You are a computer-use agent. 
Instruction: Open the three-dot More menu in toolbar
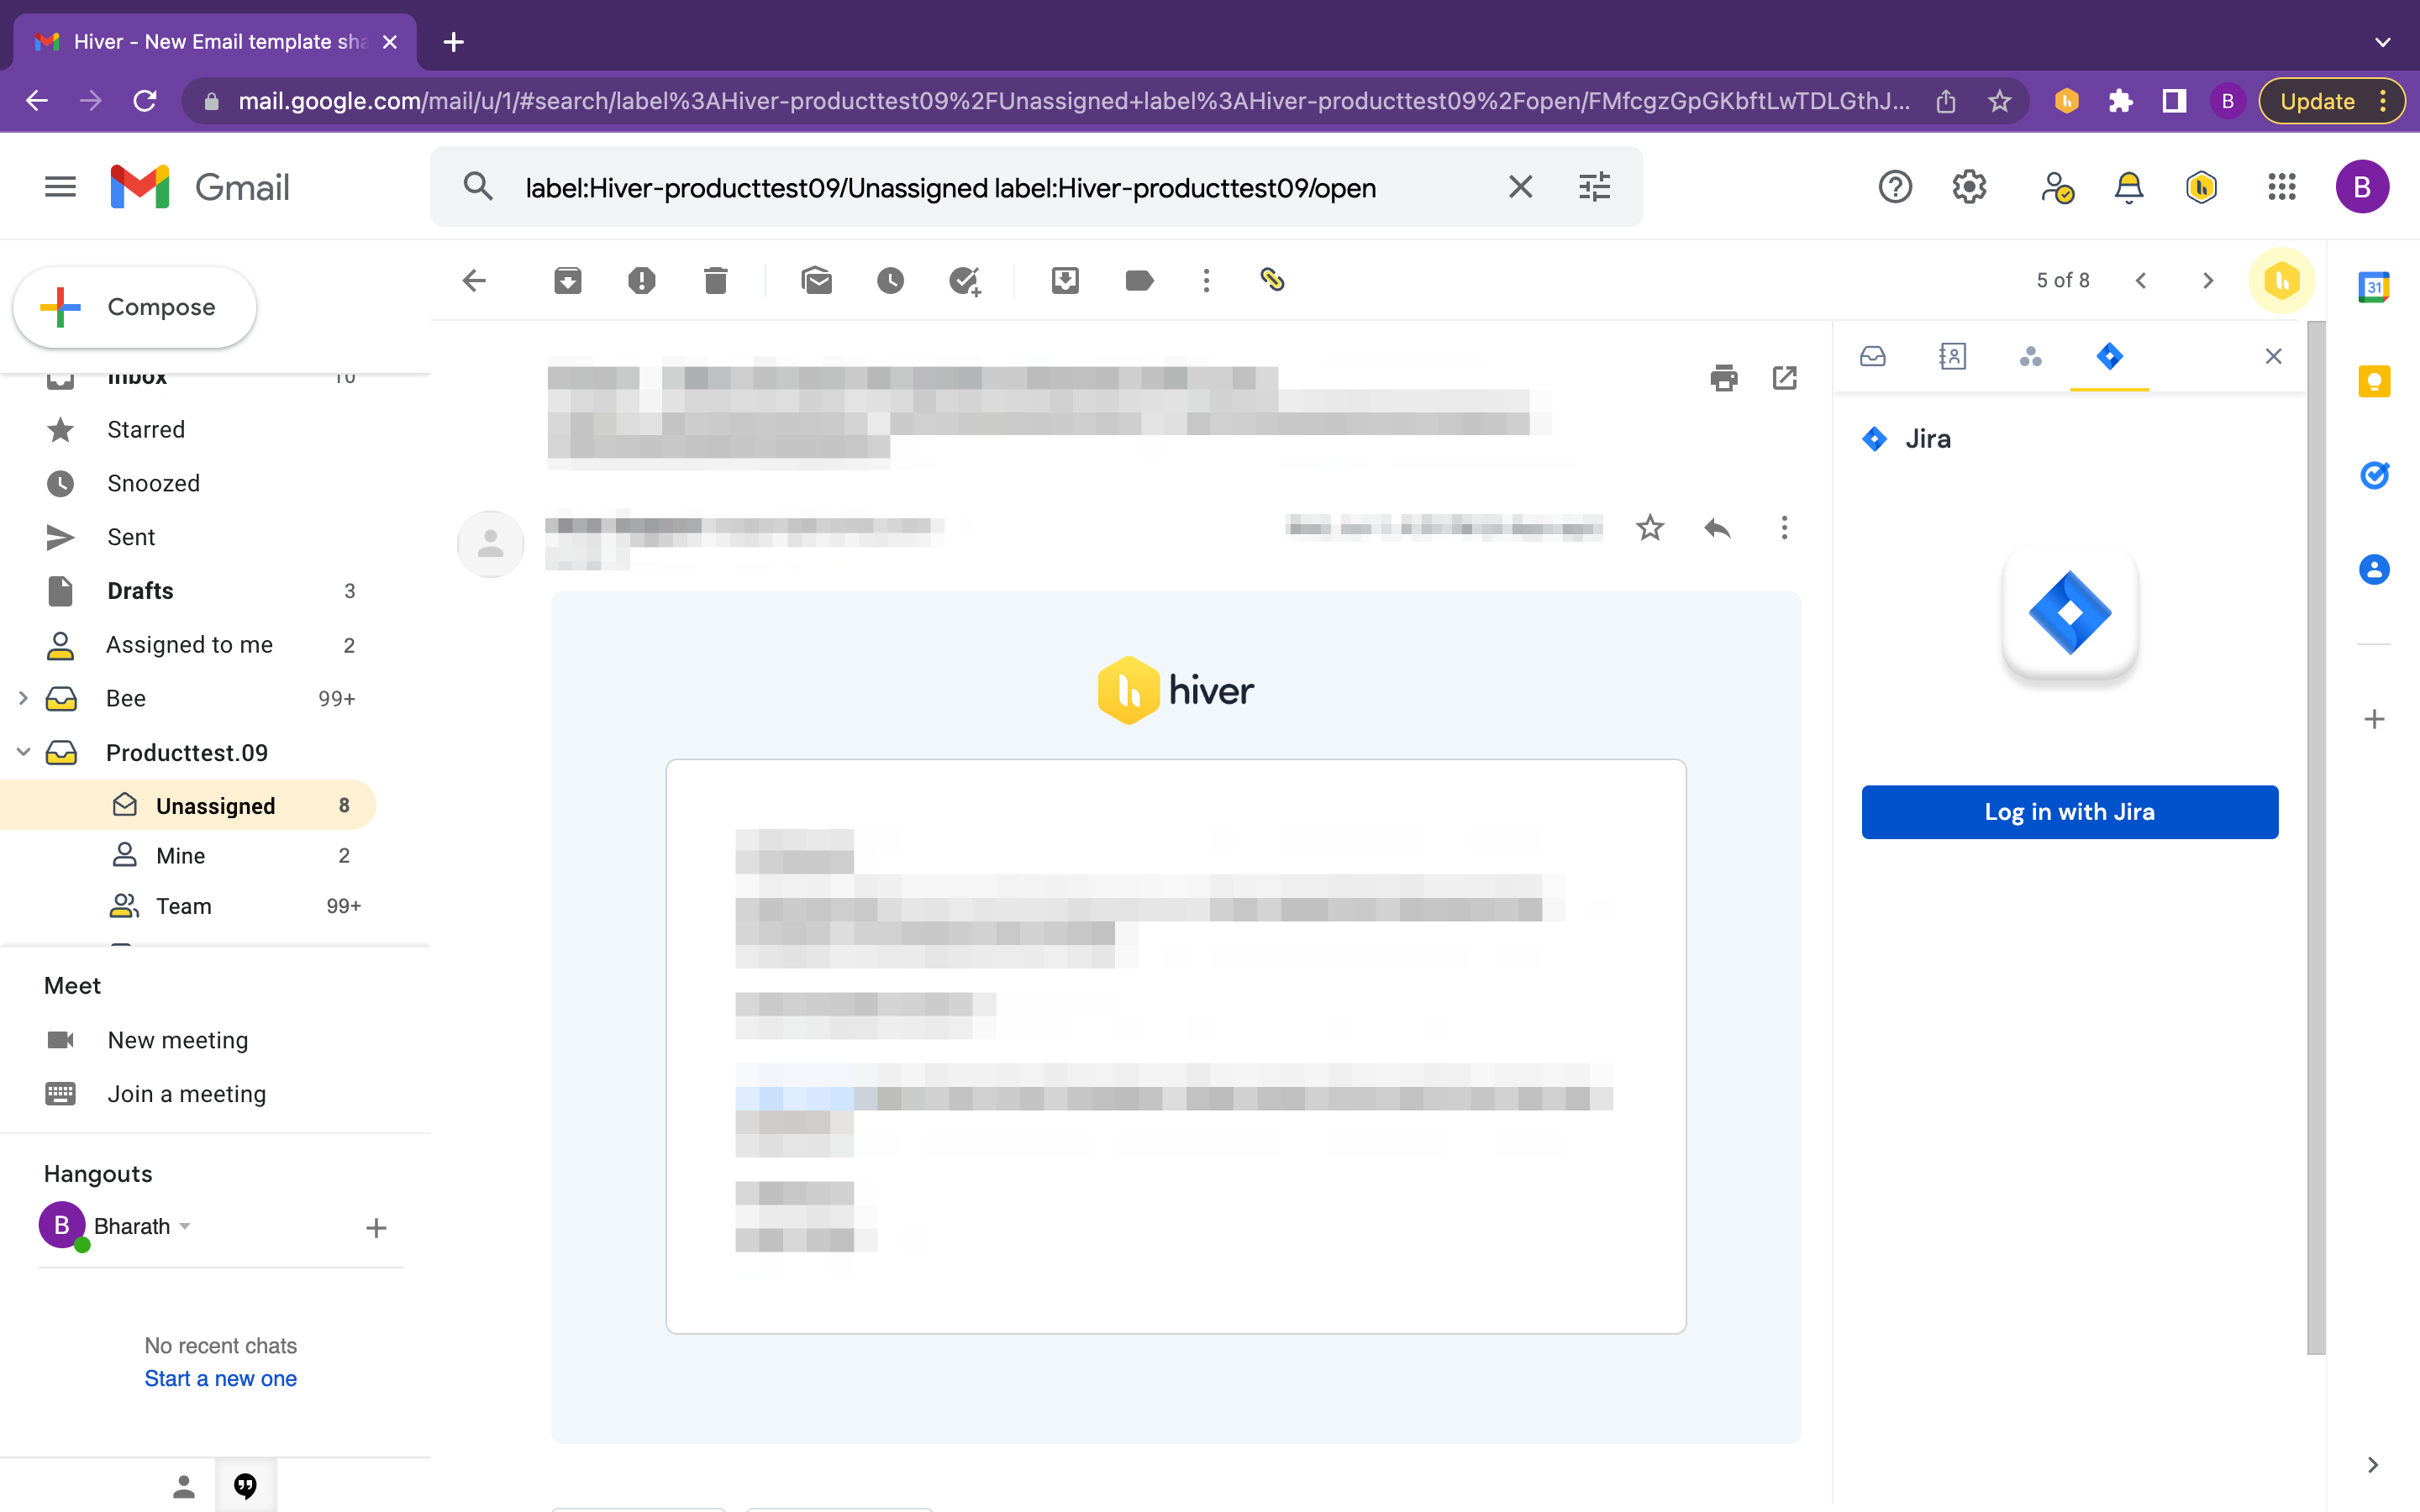point(1206,281)
